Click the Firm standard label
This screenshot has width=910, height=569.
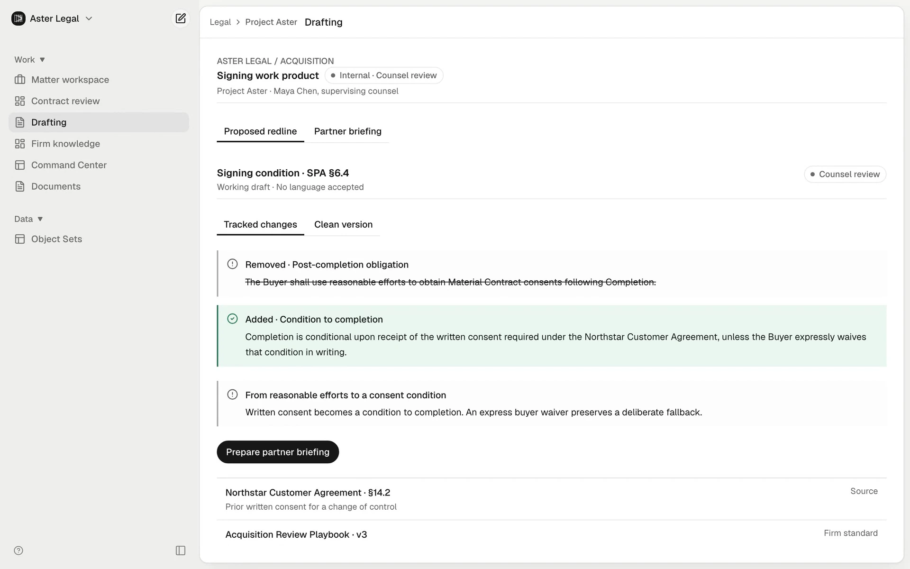coord(850,533)
